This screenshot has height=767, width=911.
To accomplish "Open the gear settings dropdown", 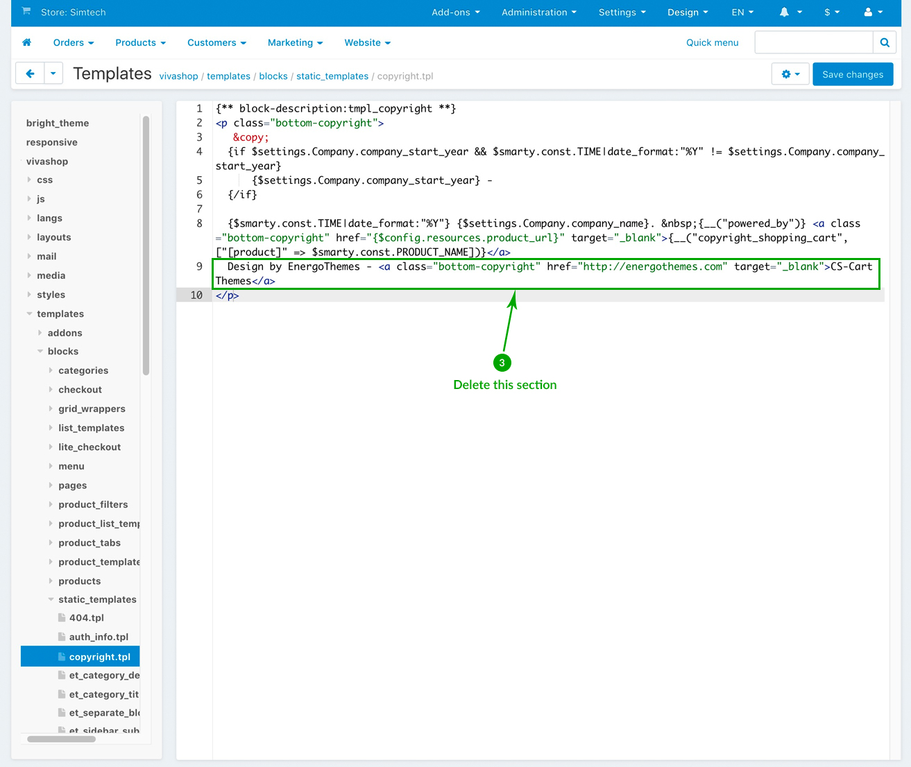I will tap(790, 74).
